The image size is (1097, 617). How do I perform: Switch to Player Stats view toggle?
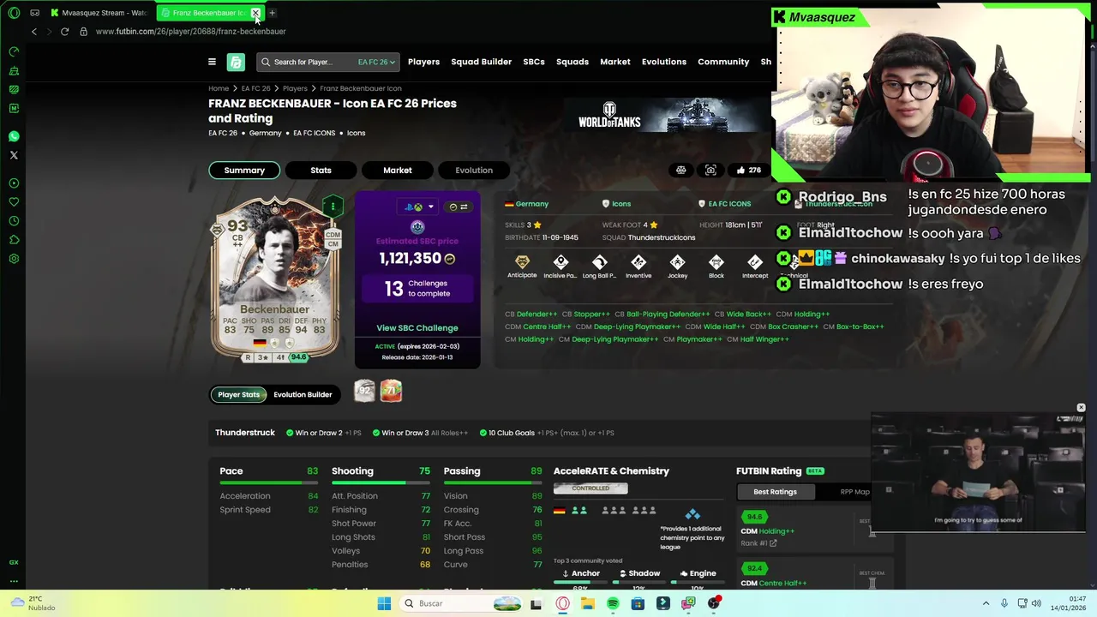coord(238,394)
